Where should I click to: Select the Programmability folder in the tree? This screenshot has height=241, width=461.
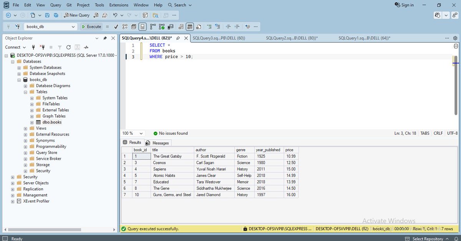click(51, 147)
